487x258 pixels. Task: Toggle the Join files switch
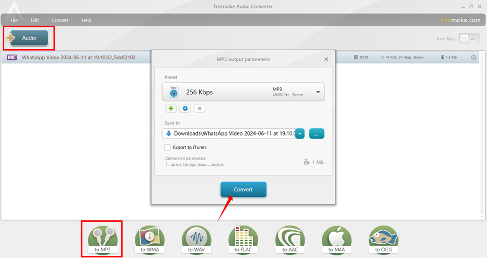469,39
